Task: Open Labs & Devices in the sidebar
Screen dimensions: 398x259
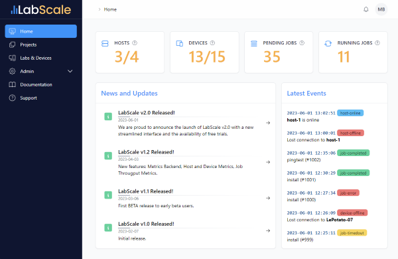Action: click(x=41, y=58)
